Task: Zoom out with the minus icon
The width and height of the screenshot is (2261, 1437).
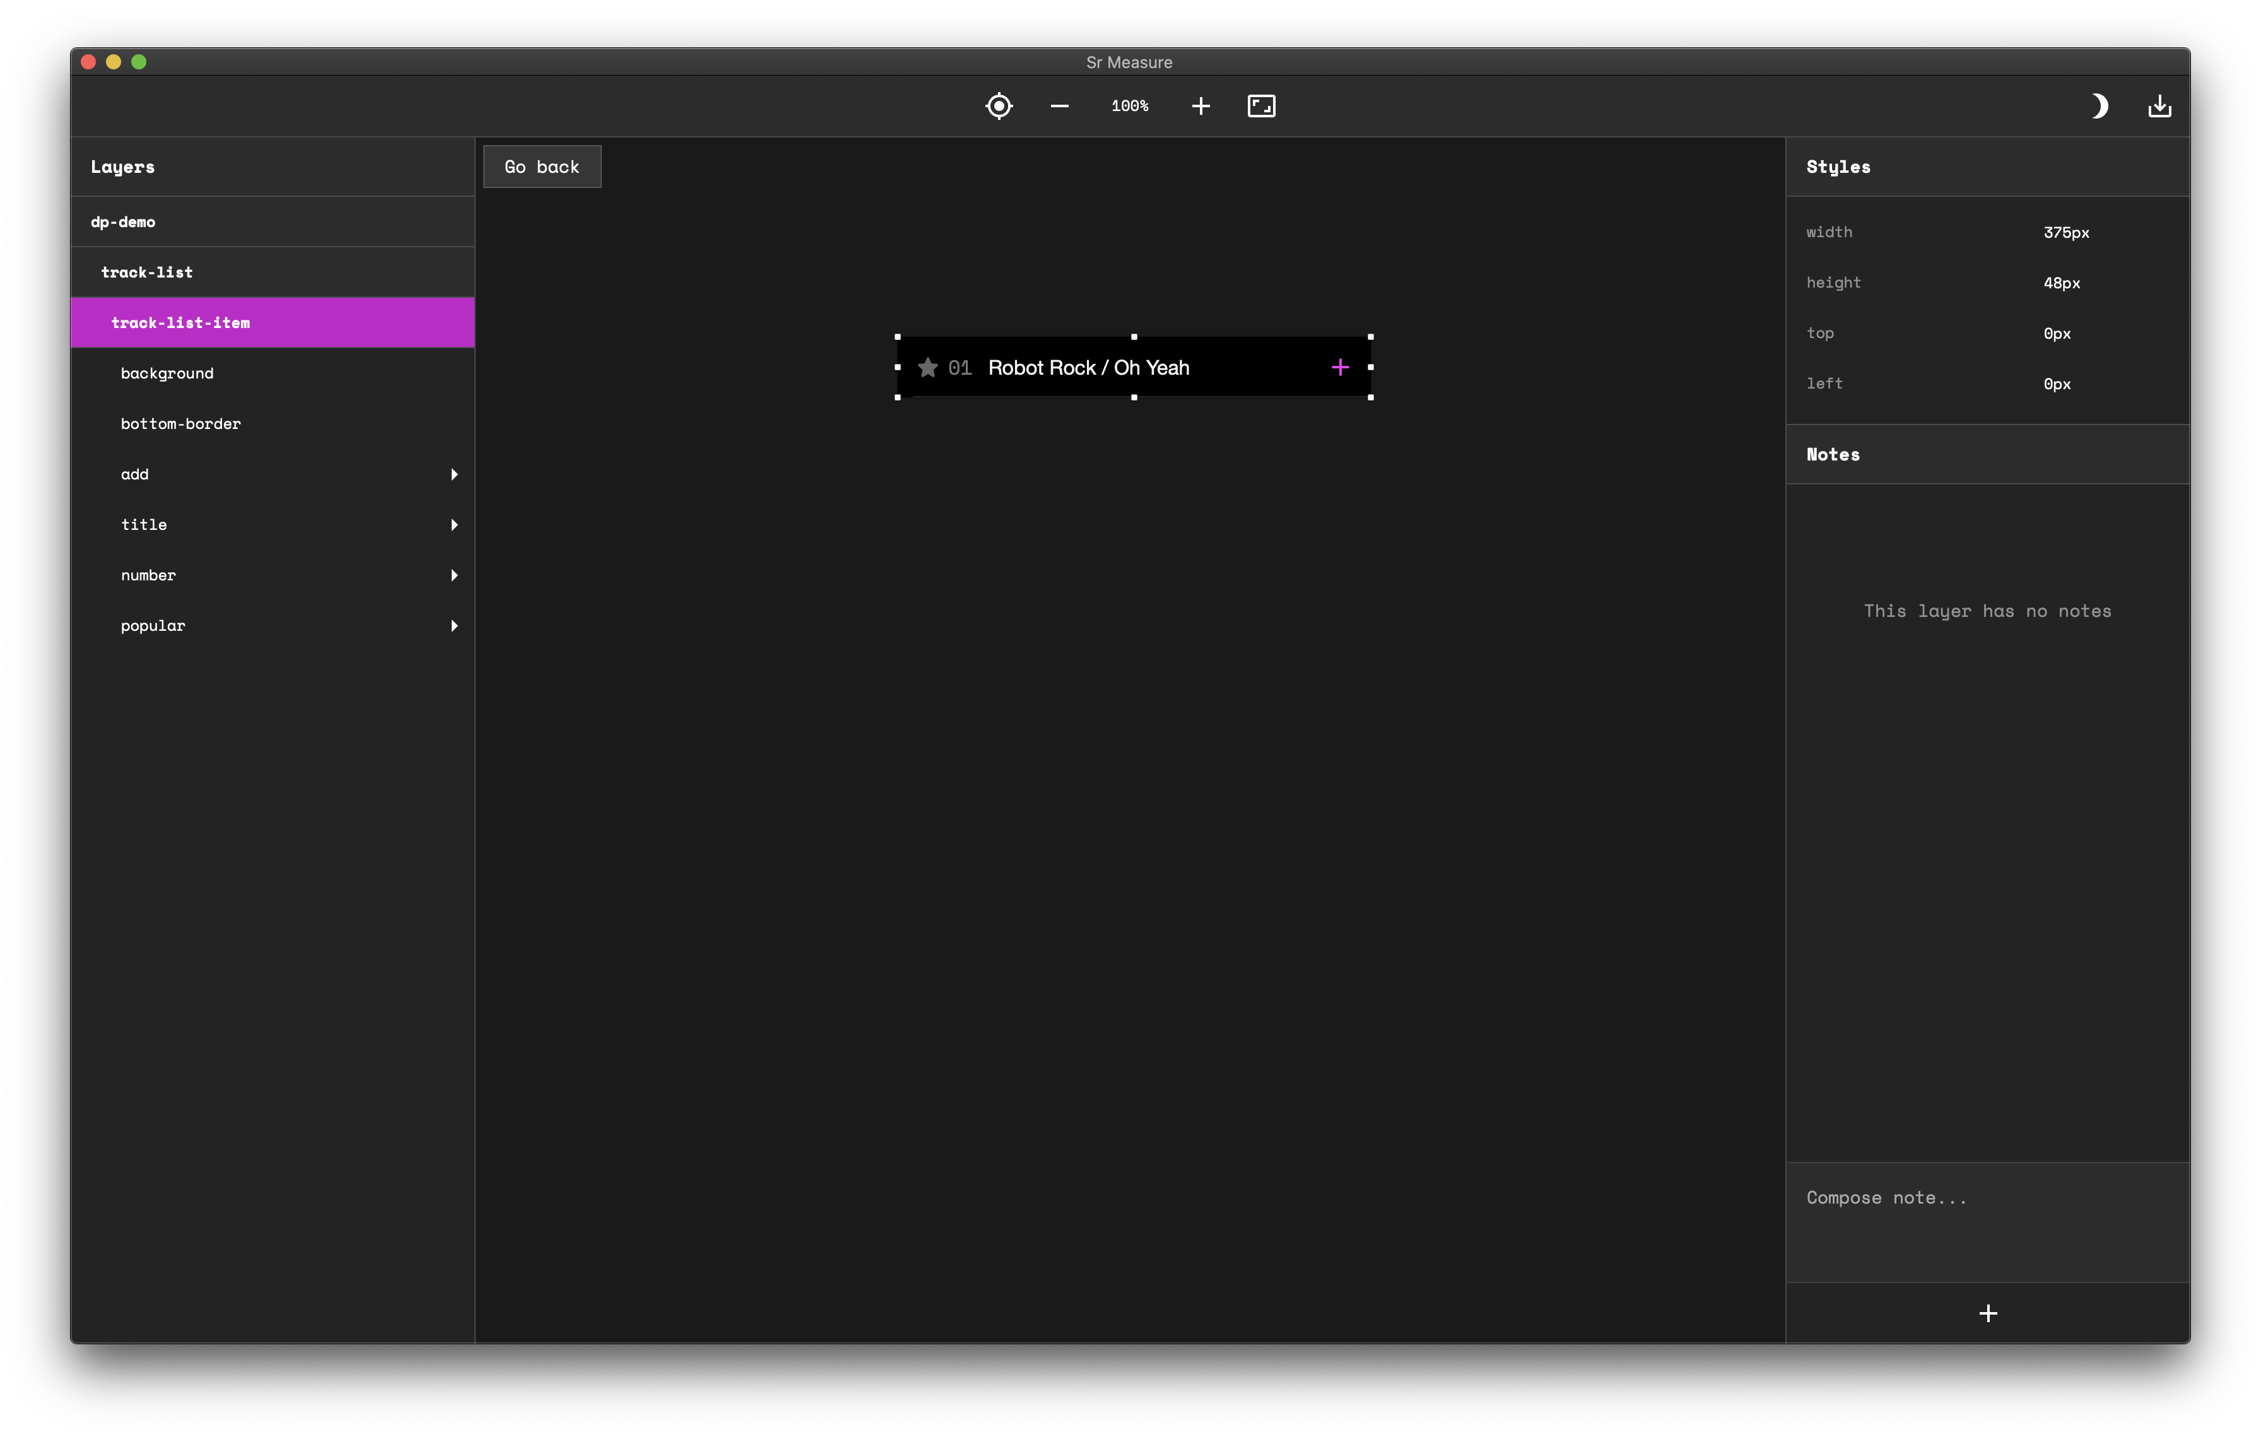Action: coord(1059,106)
